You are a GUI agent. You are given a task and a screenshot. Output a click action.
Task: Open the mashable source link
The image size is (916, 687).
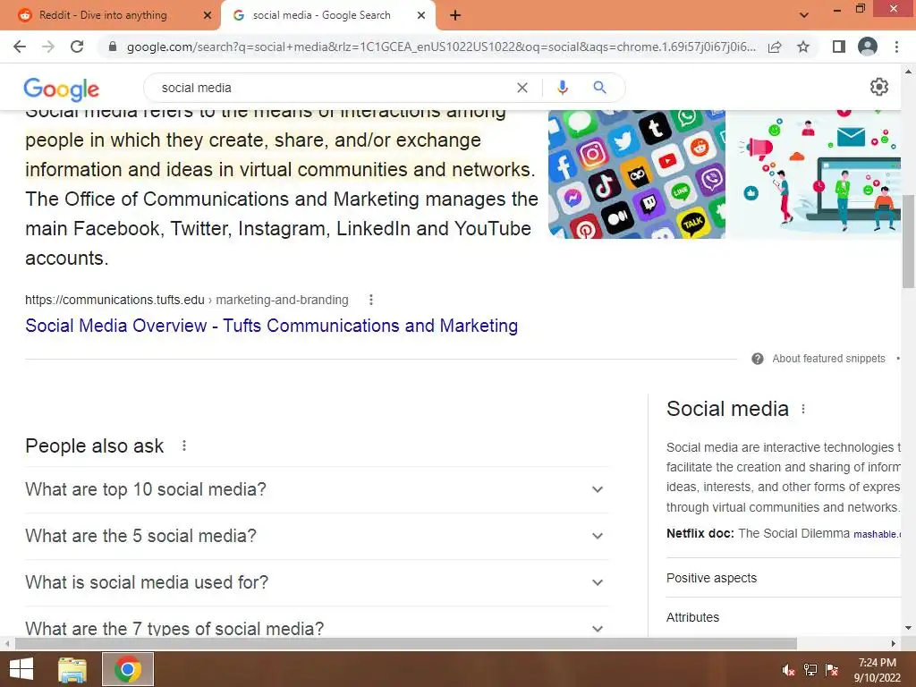[876, 534]
